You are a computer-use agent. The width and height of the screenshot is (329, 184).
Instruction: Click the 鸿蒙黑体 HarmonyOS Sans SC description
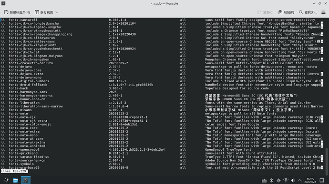click(x=251, y=96)
